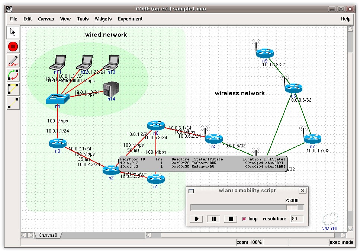Toggle the loop checkbox

tap(244, 219)
